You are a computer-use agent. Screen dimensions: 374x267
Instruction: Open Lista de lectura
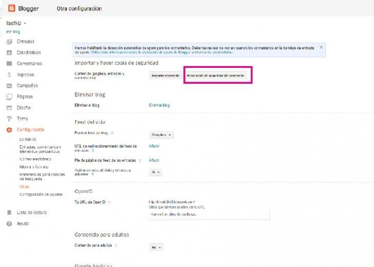point(32,213)
